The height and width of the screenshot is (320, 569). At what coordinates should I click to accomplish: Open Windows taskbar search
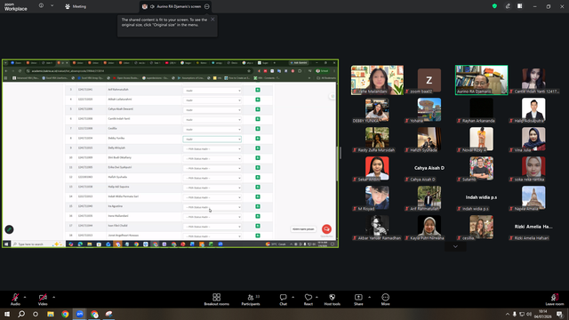pyautogui.click(x=21, y=314)
